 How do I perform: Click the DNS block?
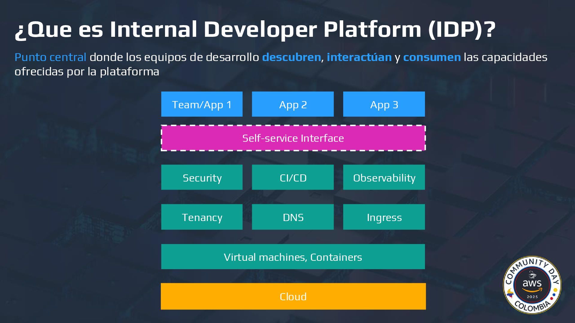293,217
